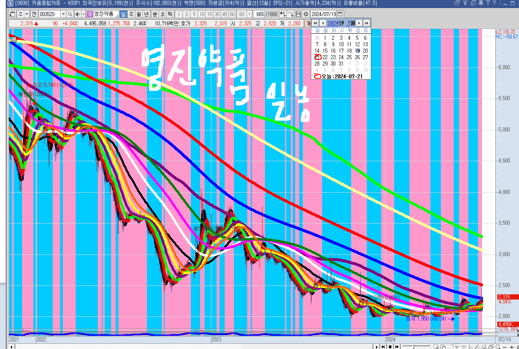Stop chart replay with the stop button
Screen dimensions: 519x349
(x=390, y=346)
